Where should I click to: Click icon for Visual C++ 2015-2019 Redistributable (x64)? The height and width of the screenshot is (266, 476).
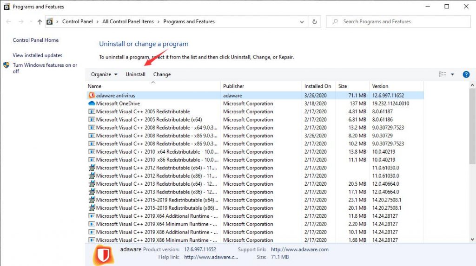pyautogui.click(x=92, y=200)
